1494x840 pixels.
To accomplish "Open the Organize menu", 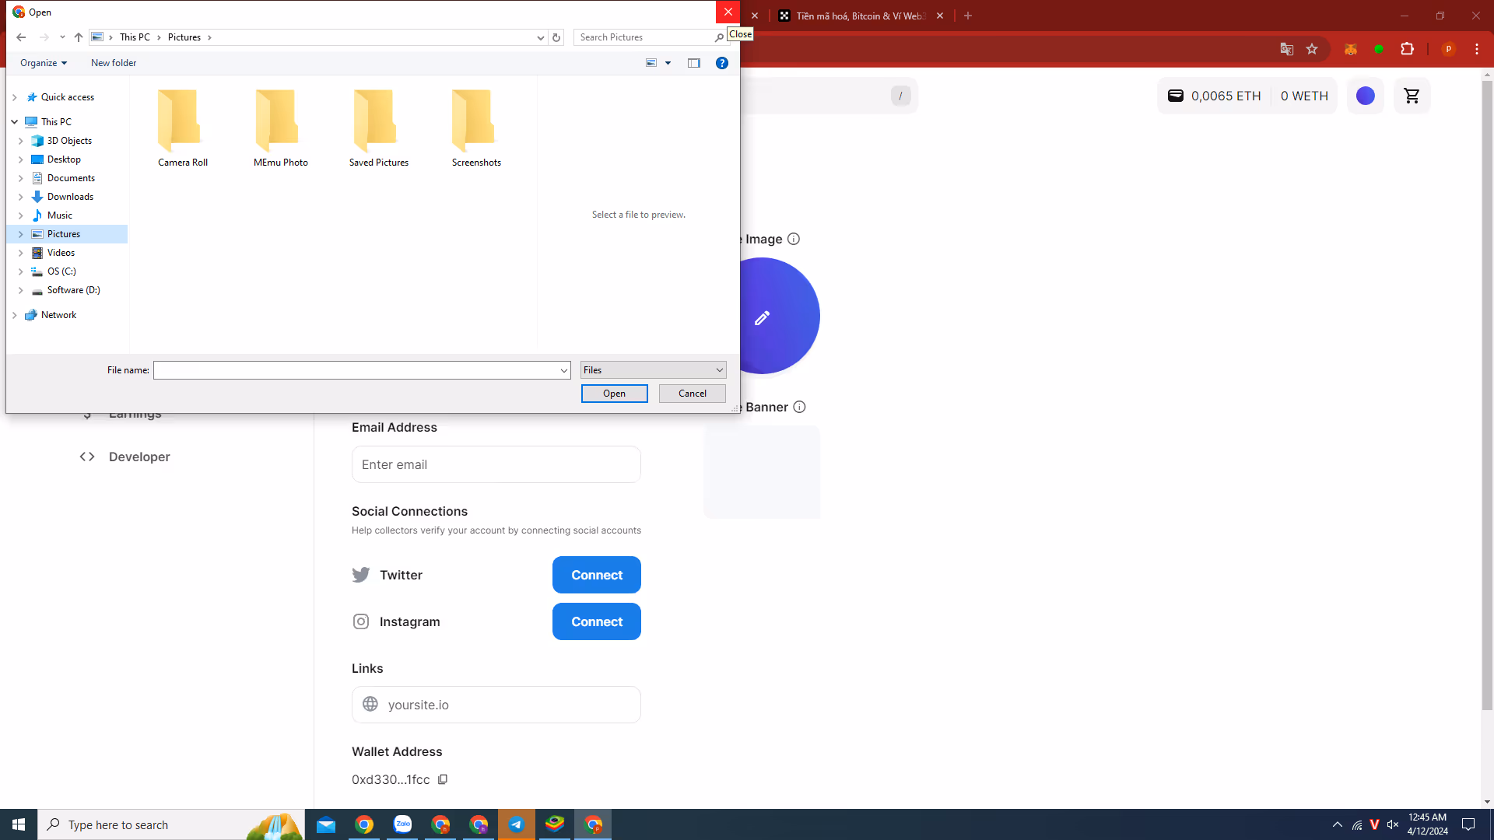I will [x=44, y=63].
